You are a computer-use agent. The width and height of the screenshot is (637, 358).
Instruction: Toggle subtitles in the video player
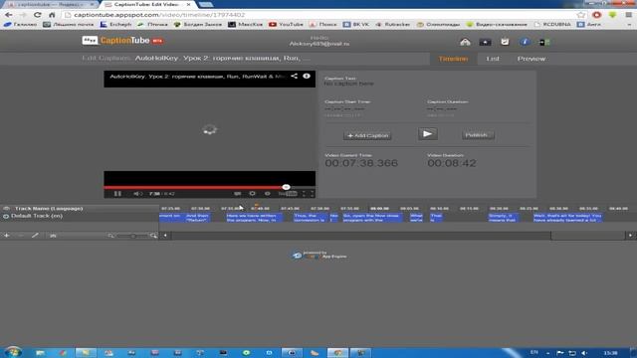click(238, 194)
